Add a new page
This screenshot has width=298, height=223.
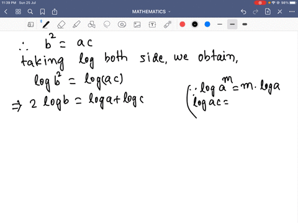[268, 12]
